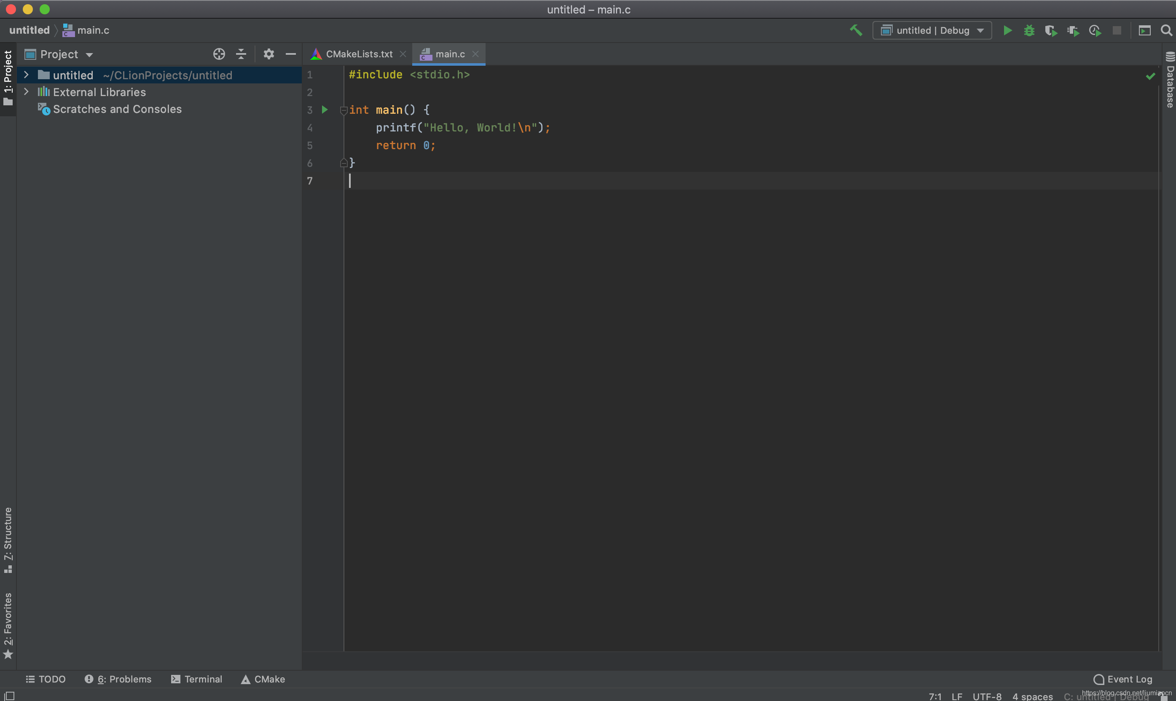The width and height of the screenshot is (1176, 701).
Task: Click the Coverage analysis icon
Action: tap(1050, 30)
